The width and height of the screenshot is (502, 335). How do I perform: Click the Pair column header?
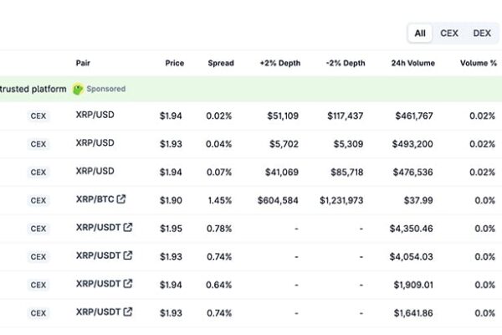click(x=83, y=63)
